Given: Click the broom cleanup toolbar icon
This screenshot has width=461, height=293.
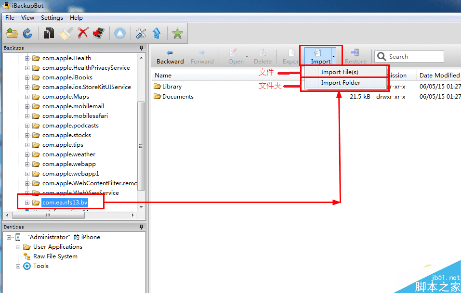Looking at the screenshot, I should [66, 33].
